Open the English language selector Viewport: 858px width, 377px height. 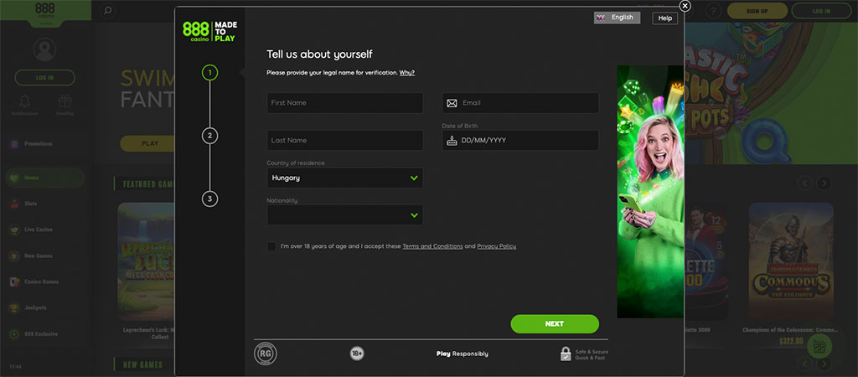[617, 18]
